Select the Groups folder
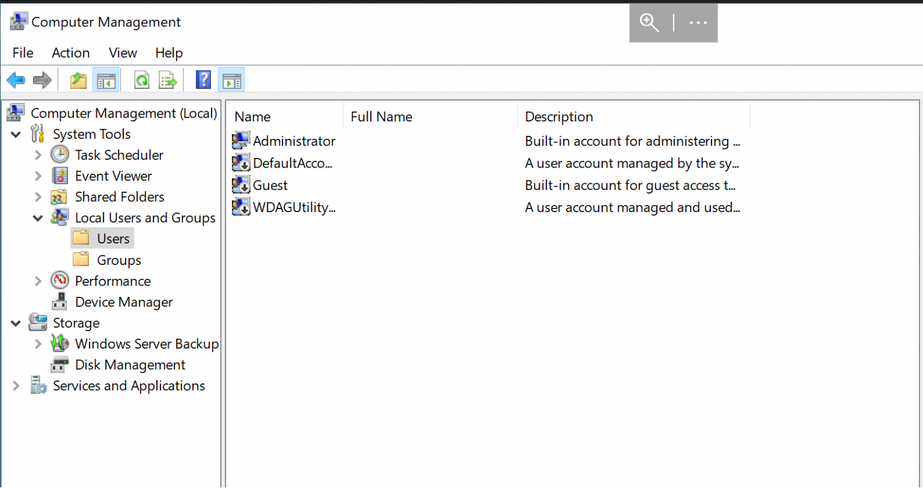The width and height of the screenshot is (923, 488). click(x=118, y=260)
